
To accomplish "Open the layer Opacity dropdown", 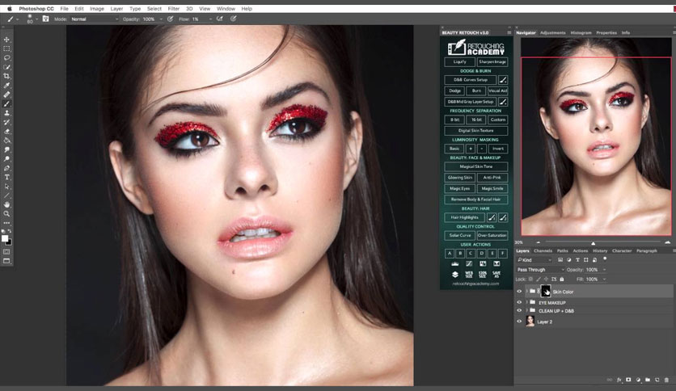I will click(x=604, y=270).
